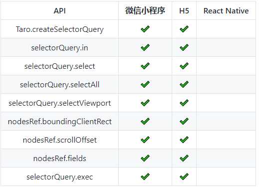The height and width of the screenshot is (187, 259).
Task: Click the WeChat checkmark for Taro.createSelectorQuery
Action: click(x=145, y=29)
